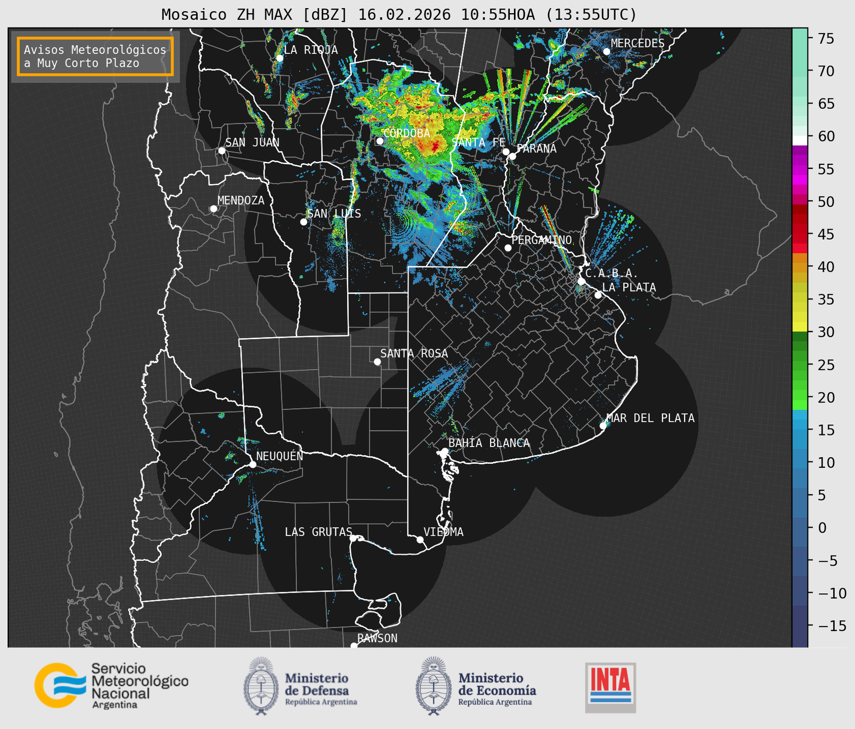This screenshot has height=729, width=855.
Task: Click the "10:55HOA (13:55UTC)" timestamp in the title
Action: point(549,15)
